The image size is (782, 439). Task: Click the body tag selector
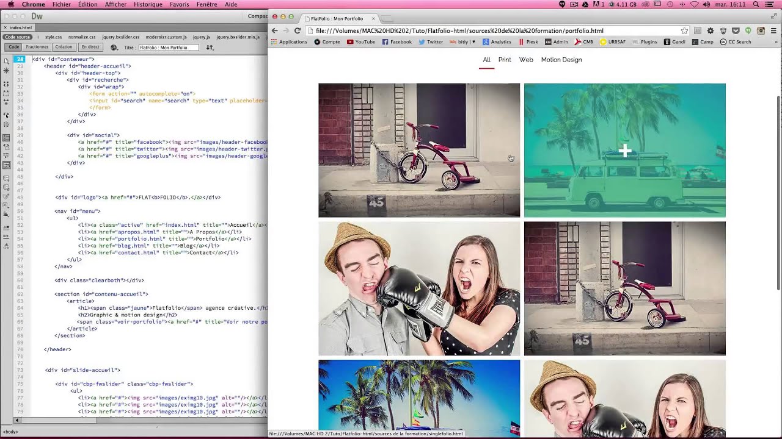pos(10,432)
